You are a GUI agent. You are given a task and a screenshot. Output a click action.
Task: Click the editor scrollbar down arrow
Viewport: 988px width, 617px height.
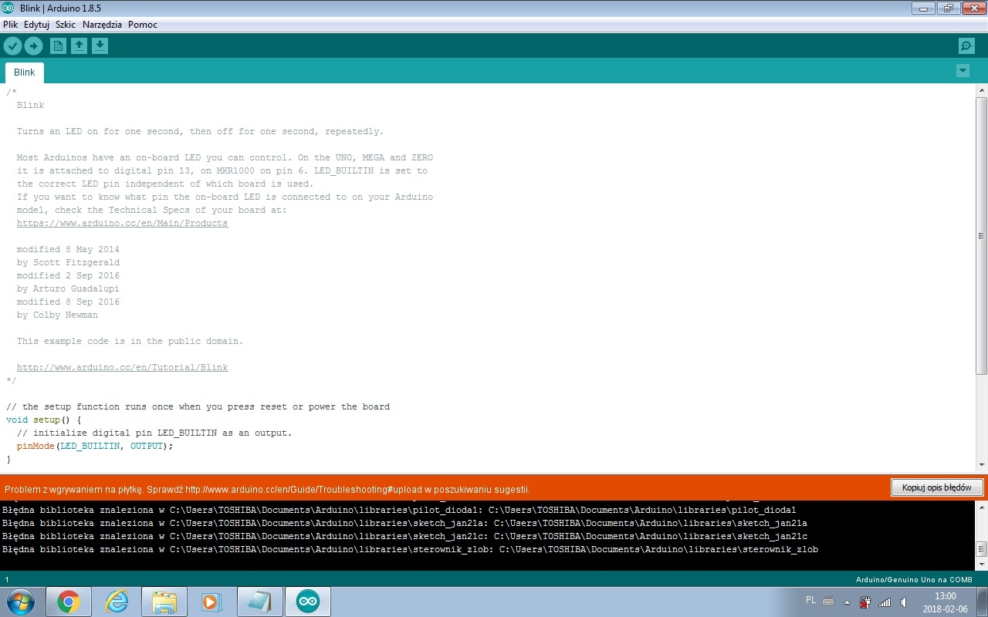click(981, 464)
